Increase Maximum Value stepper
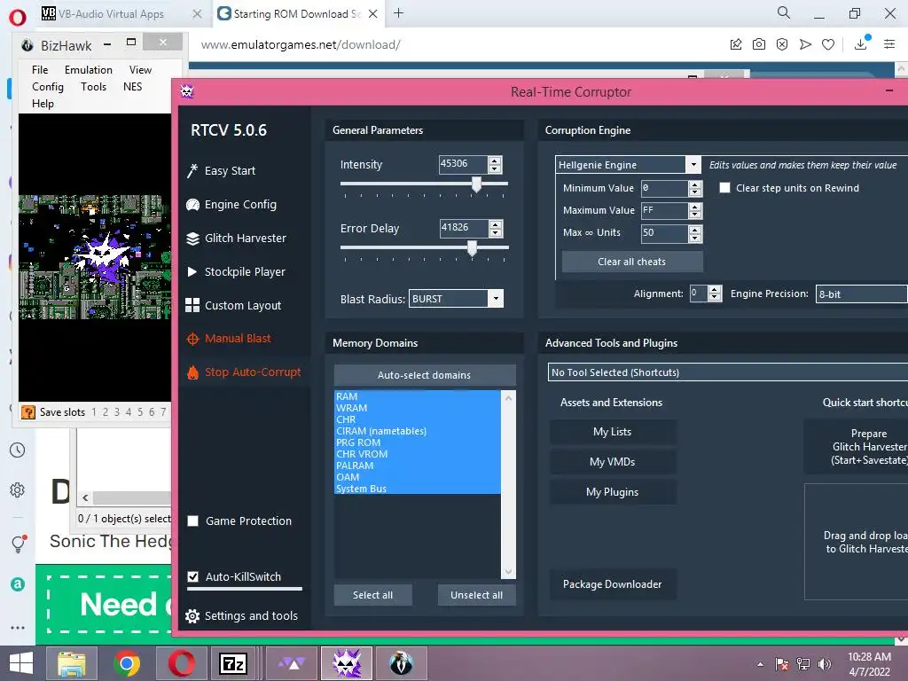This screenshot has width=908, height=681. 695,207
